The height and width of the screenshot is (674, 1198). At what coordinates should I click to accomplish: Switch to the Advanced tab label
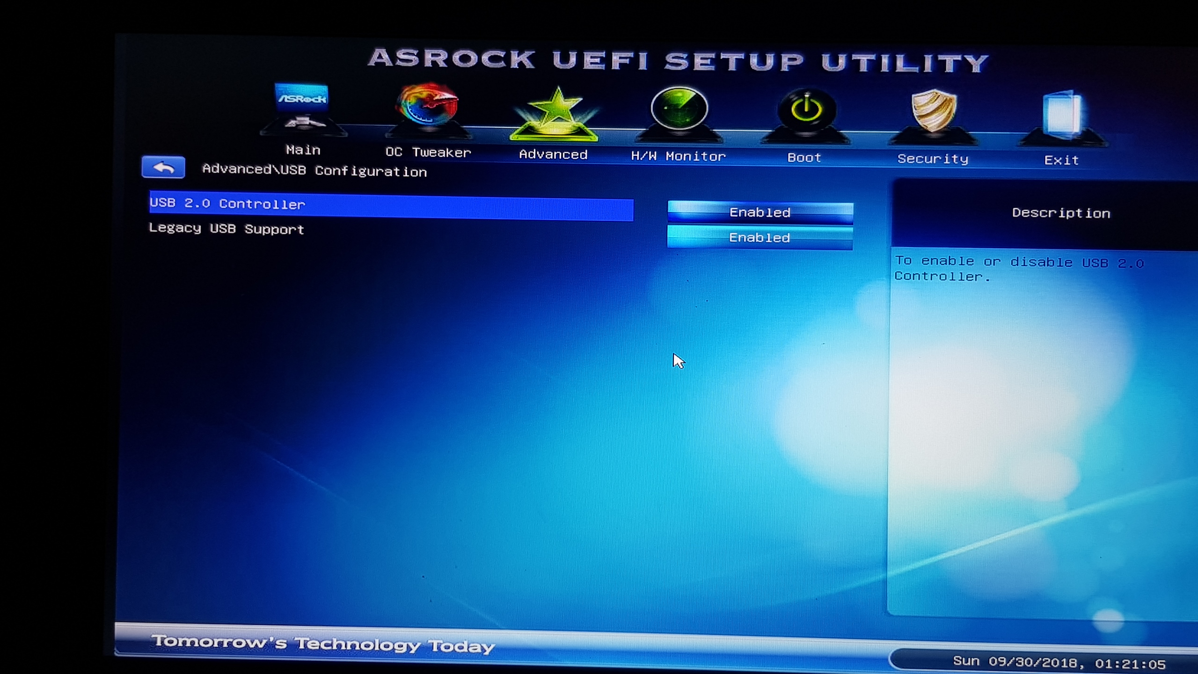pyautogui.click(x=553, y=154)
